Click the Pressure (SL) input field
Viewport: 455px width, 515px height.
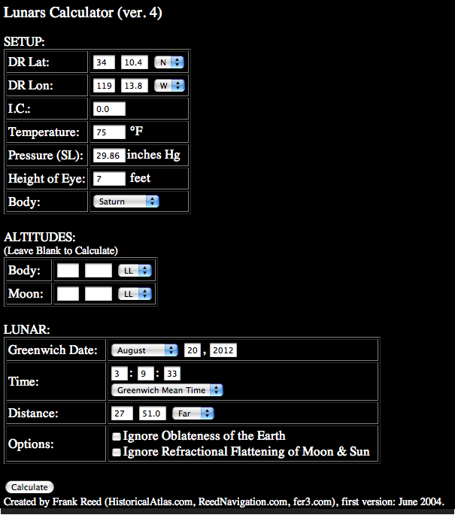[109, 156]
